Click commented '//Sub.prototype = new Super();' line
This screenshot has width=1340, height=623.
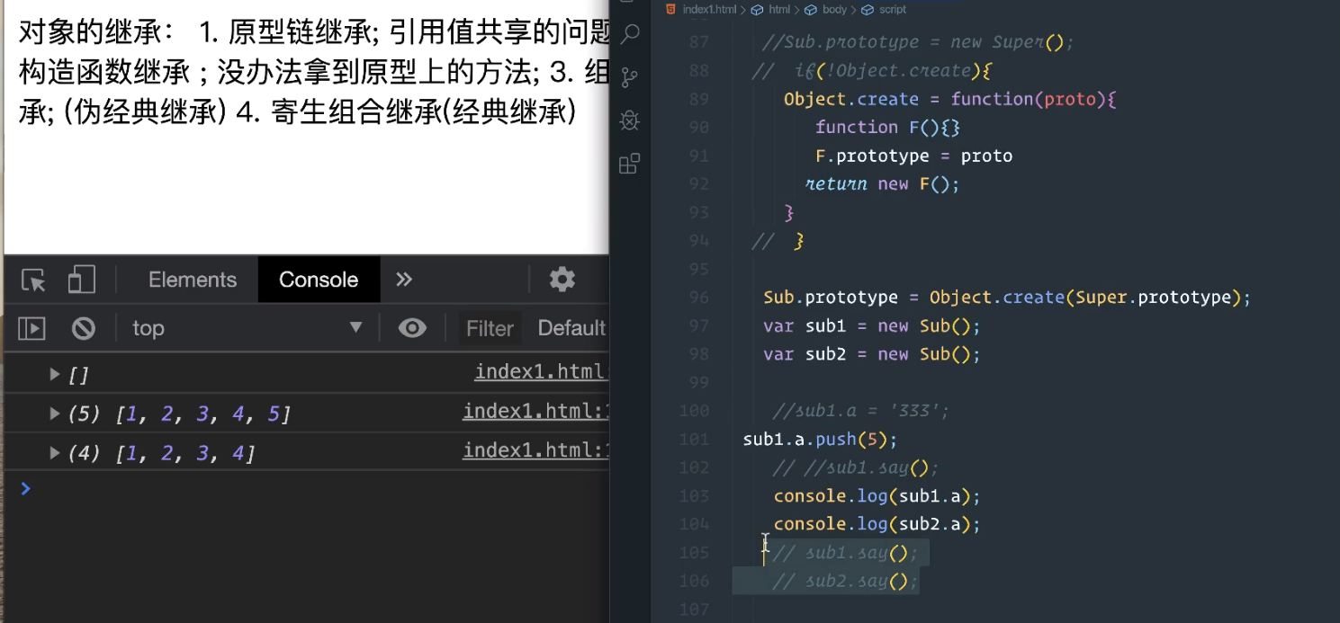(x=918, y=42)
